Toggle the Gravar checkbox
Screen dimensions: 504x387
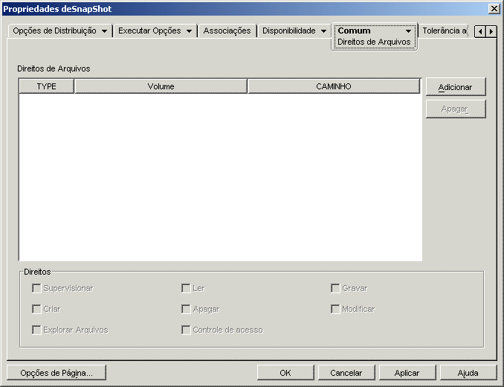tap(335, 288)
